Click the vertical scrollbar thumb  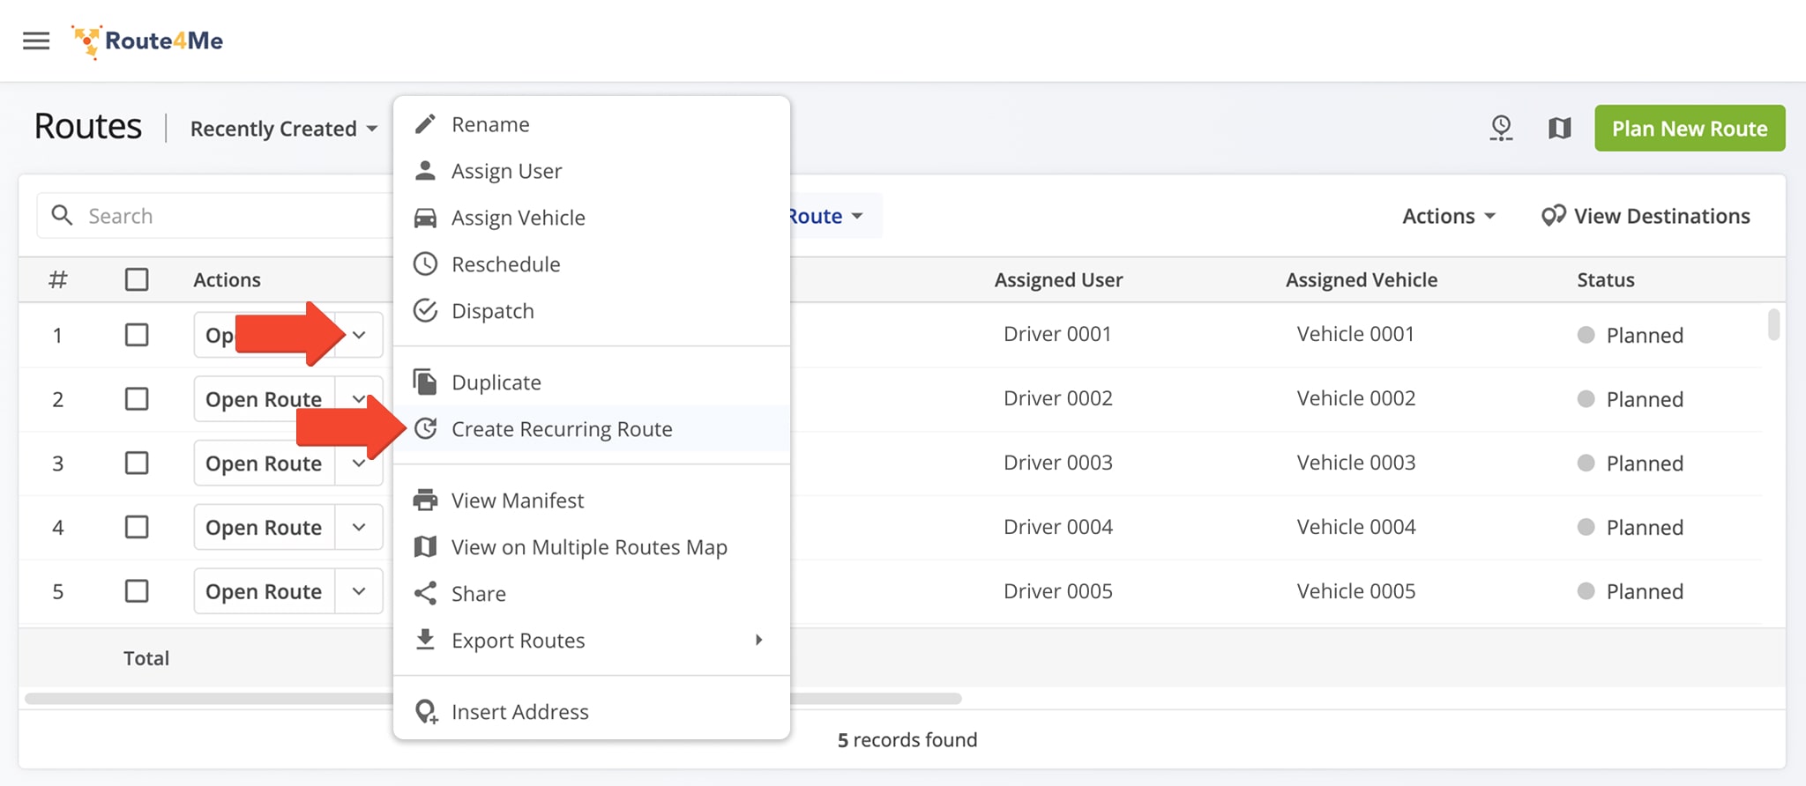tap(1773, 324)
